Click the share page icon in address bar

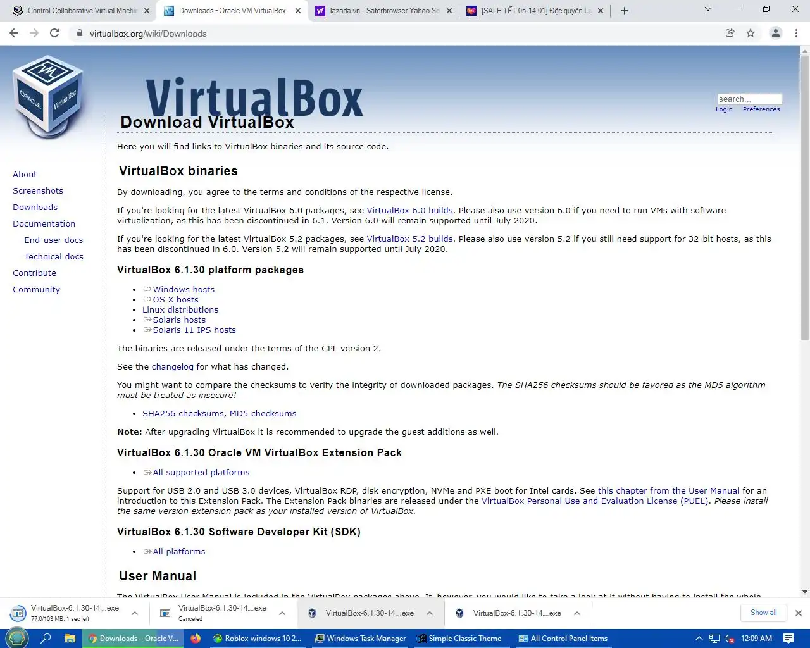click(x=730, y=34)
